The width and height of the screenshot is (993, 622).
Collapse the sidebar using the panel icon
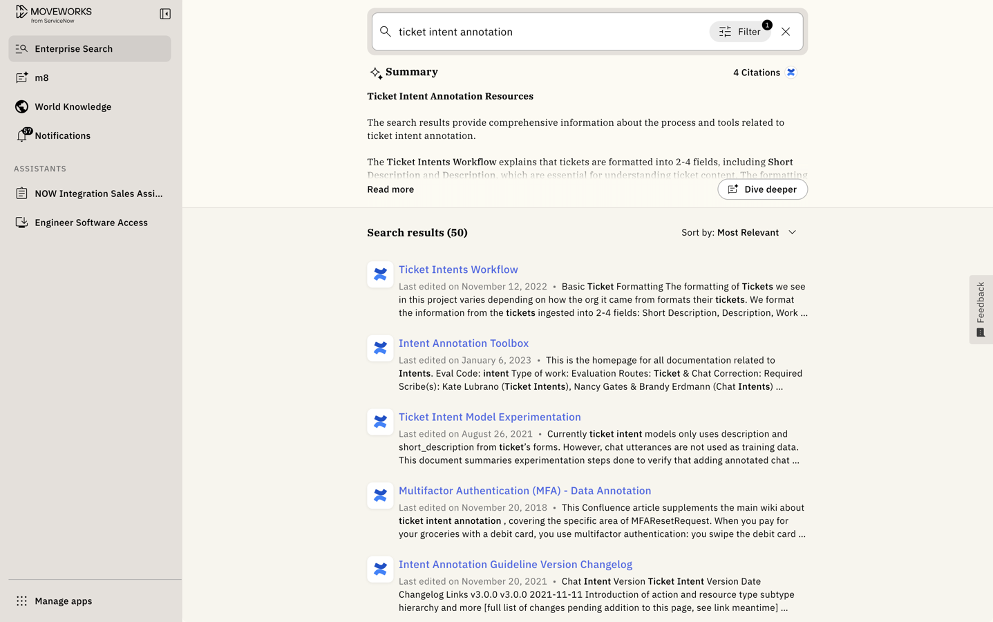tap(164, 12)
